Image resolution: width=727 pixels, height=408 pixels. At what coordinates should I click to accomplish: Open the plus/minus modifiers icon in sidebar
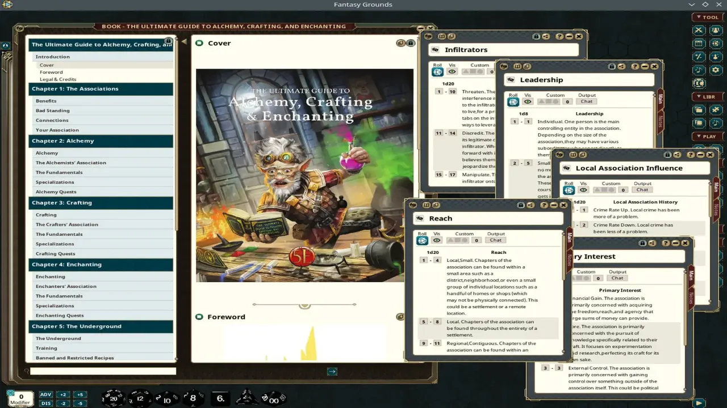(699, 57)
